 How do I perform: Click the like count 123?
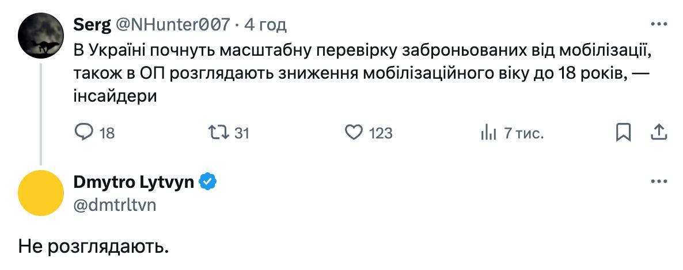click(381, 133)
